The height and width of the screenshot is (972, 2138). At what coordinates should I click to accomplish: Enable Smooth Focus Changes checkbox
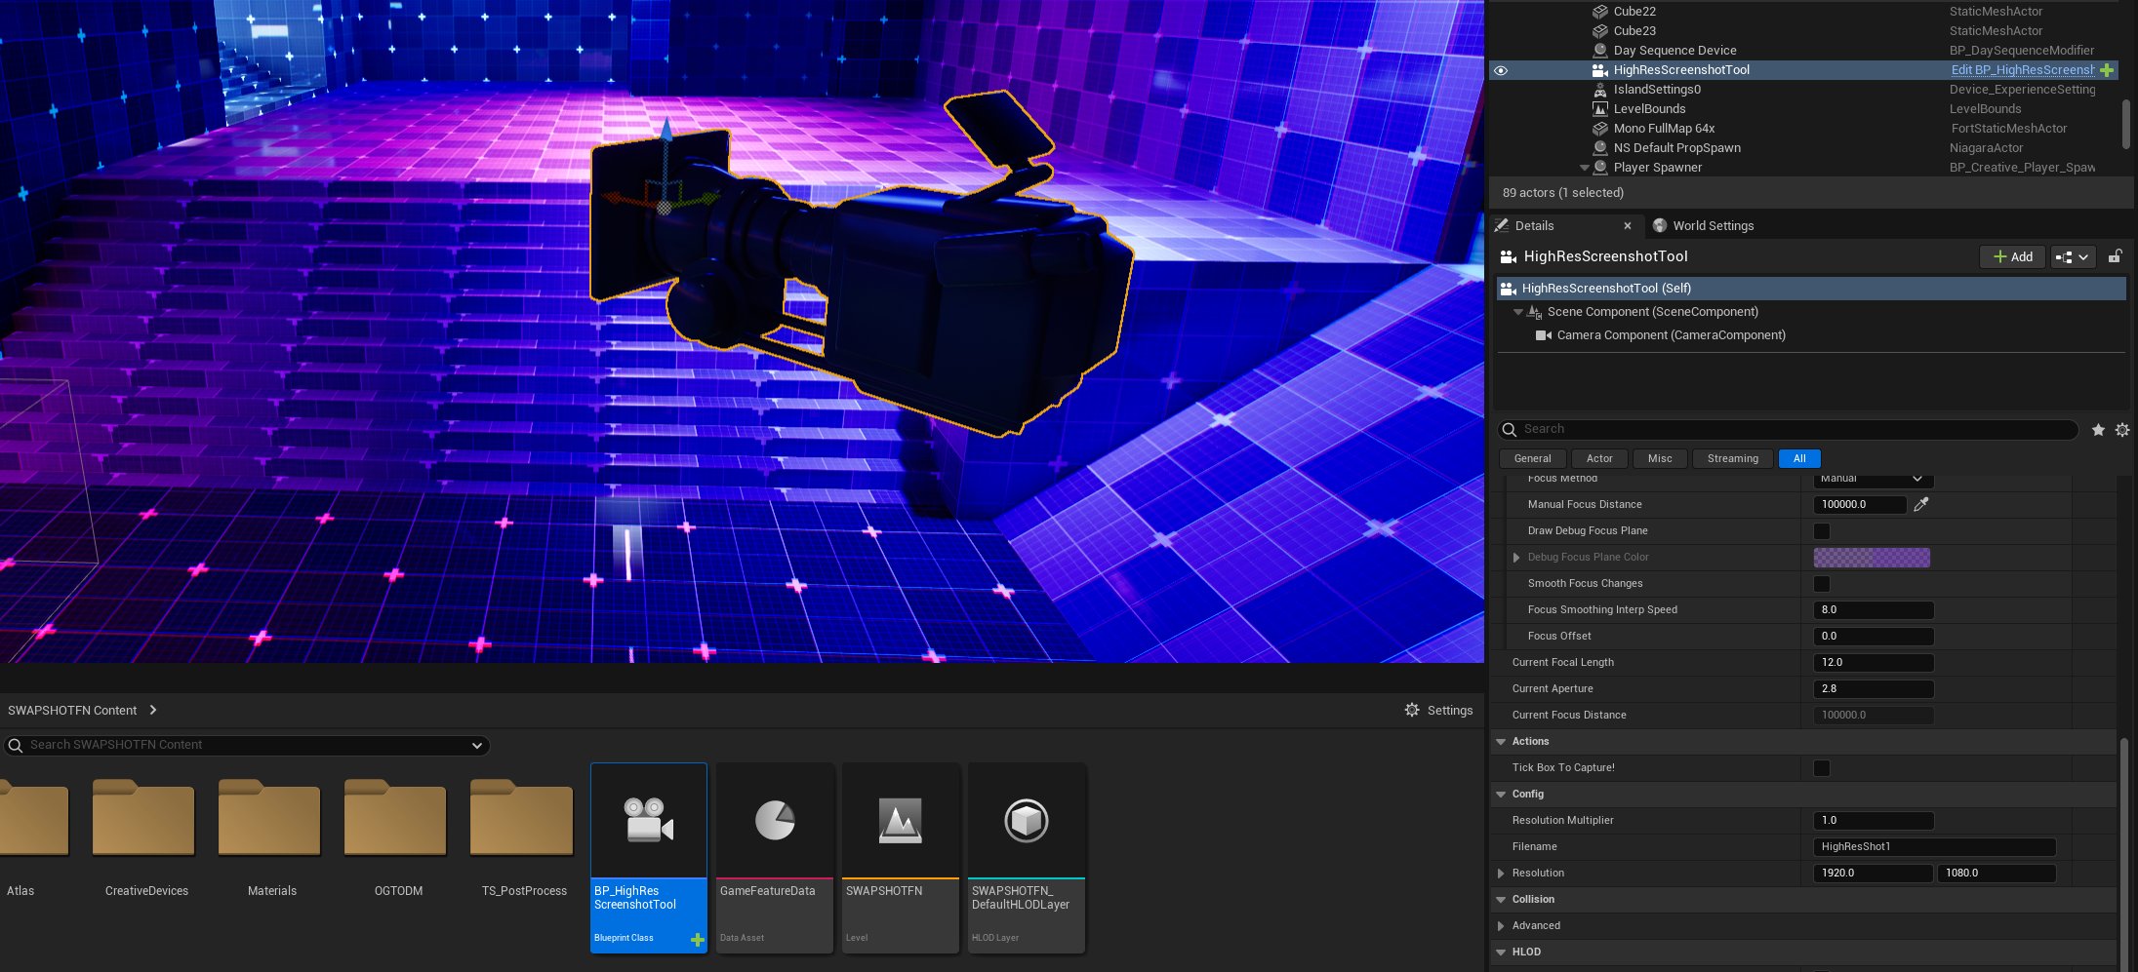[x=1822, y=584]
